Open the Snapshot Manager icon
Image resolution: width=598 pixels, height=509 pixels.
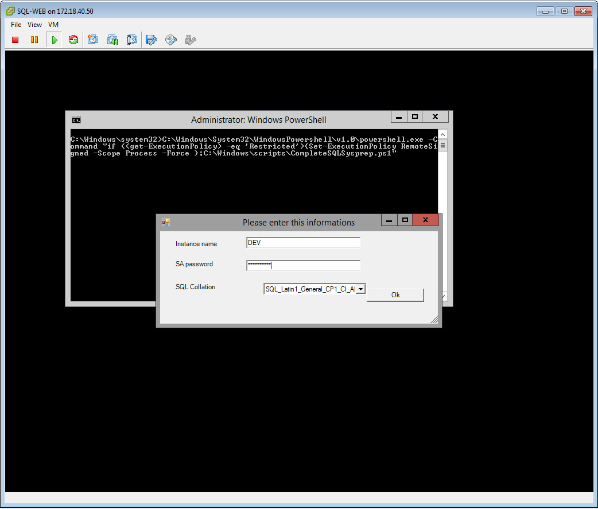132,40
